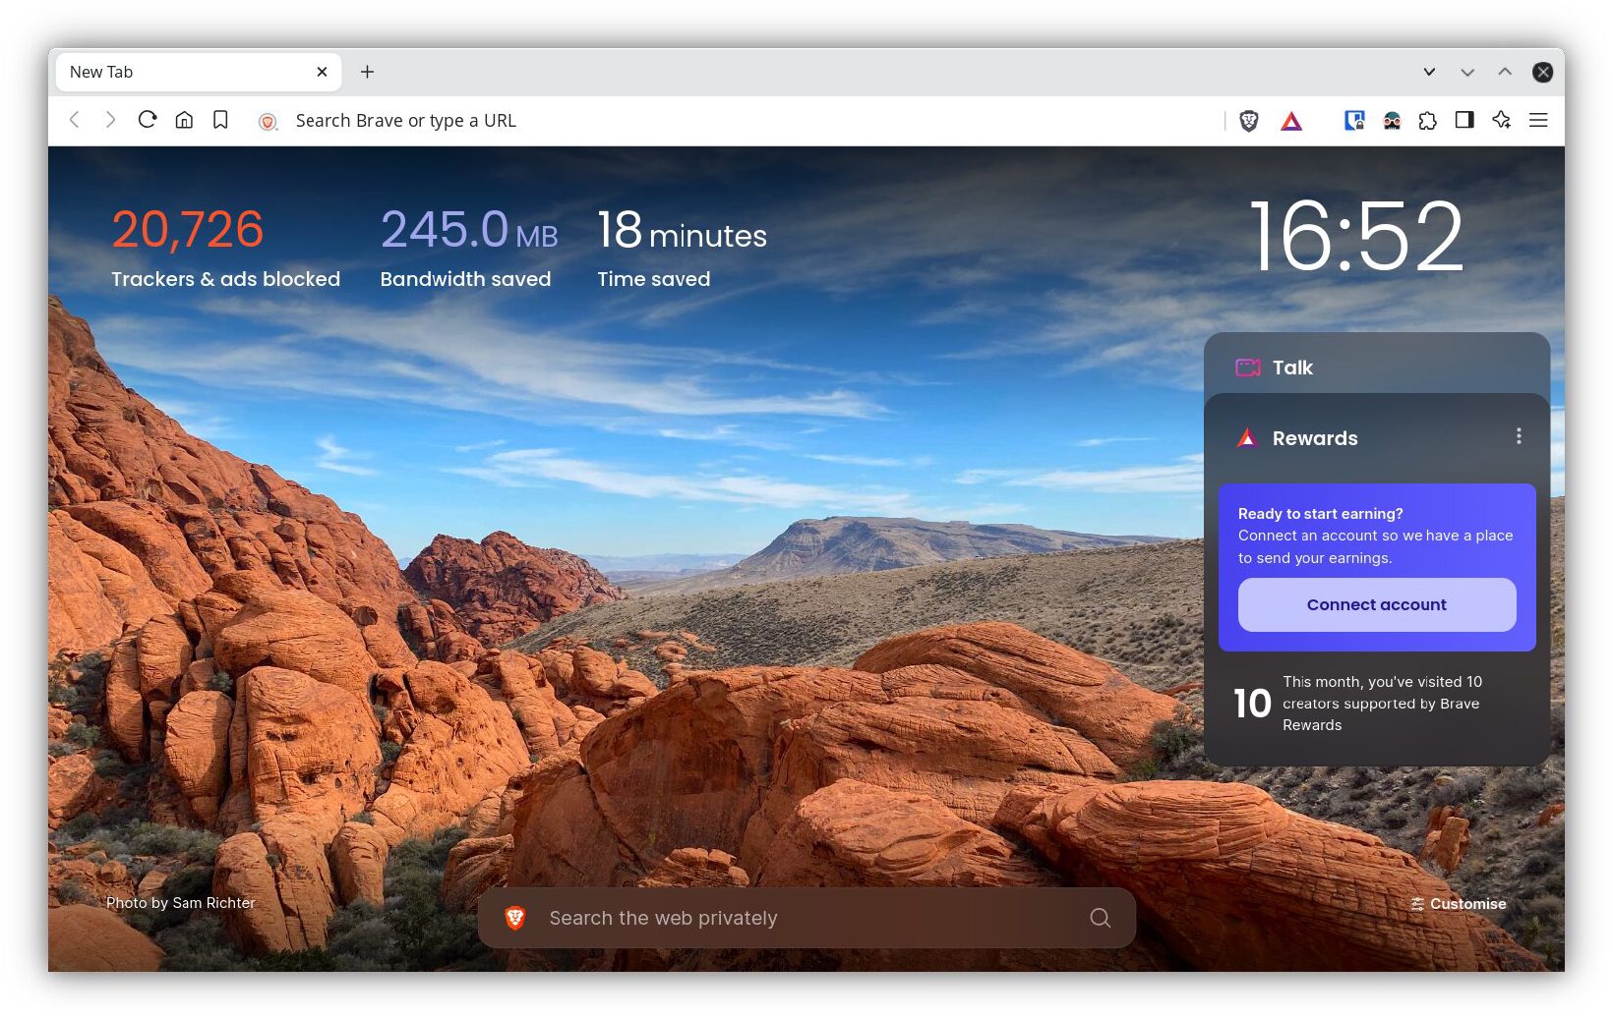Click the creators visited count 10

tap(1252, 704)
